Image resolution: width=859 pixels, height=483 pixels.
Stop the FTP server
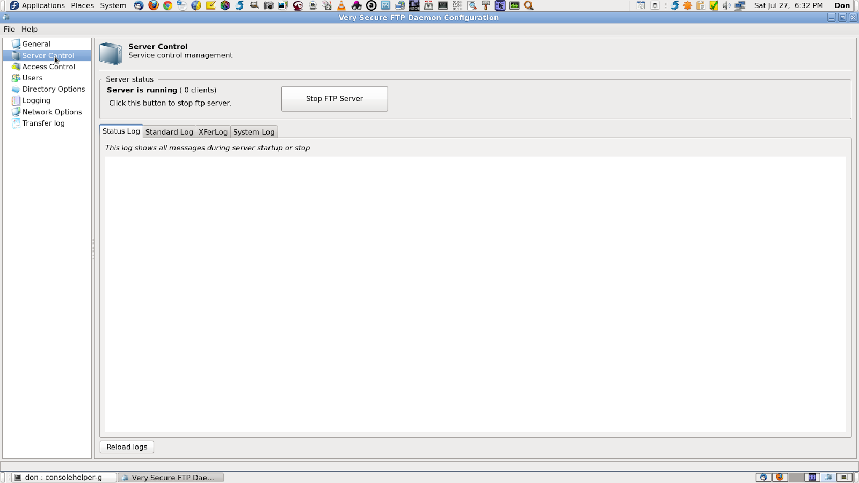(x=334, y=99)
